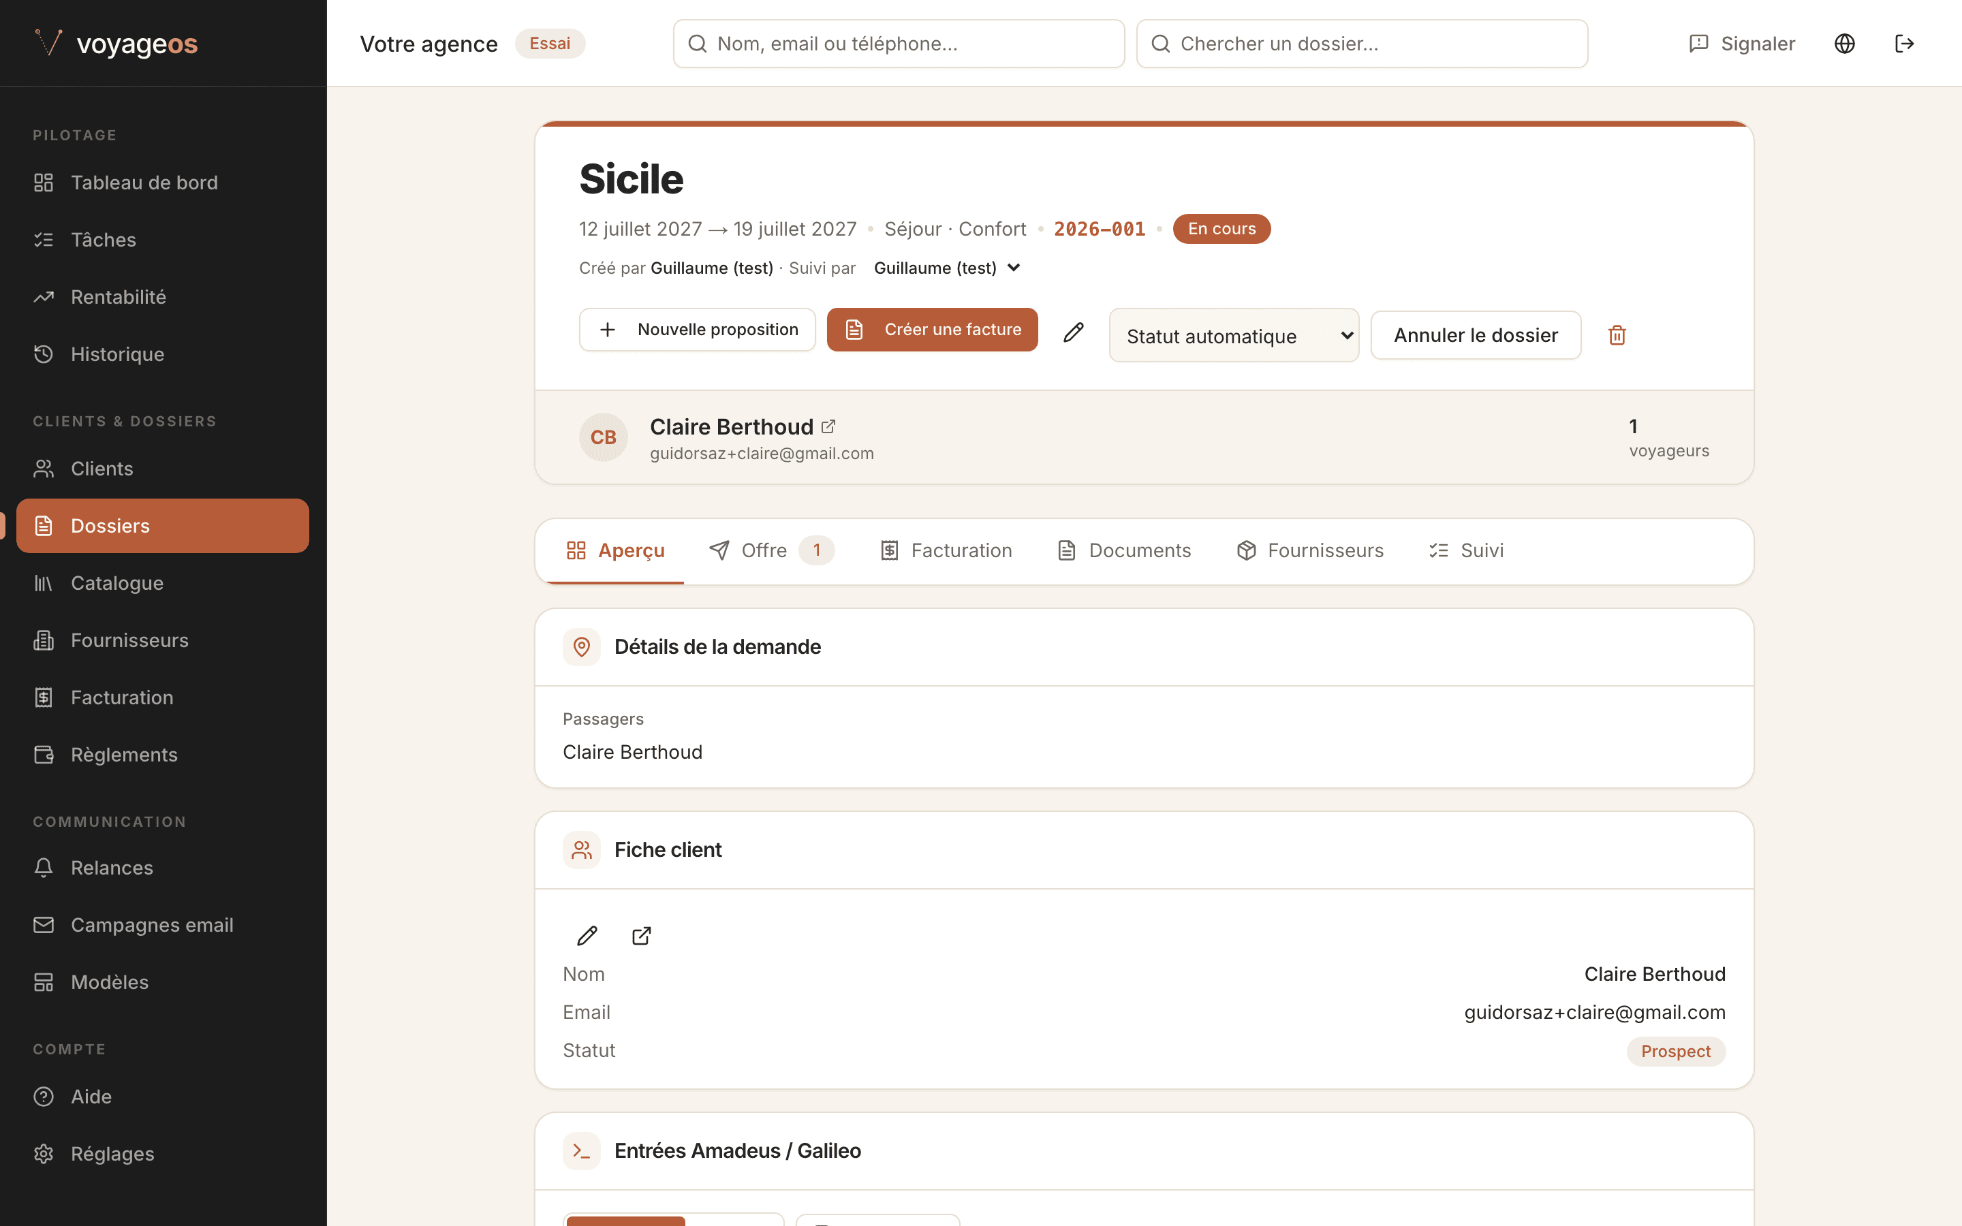The height and width of the screenshot is (1226, 1962).
Task: Expand the Statut automatique dropdown
Action: 1234,335
